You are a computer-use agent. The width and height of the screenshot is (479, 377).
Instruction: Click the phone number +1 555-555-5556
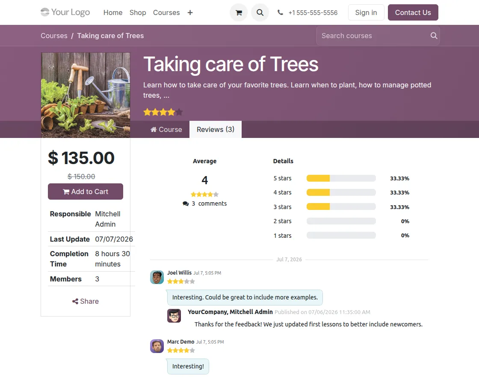[x=313, y=12]
